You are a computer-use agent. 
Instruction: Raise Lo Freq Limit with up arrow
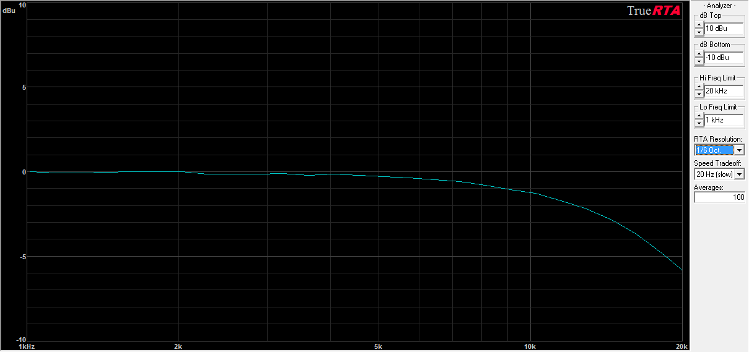[x=699, y=117]
